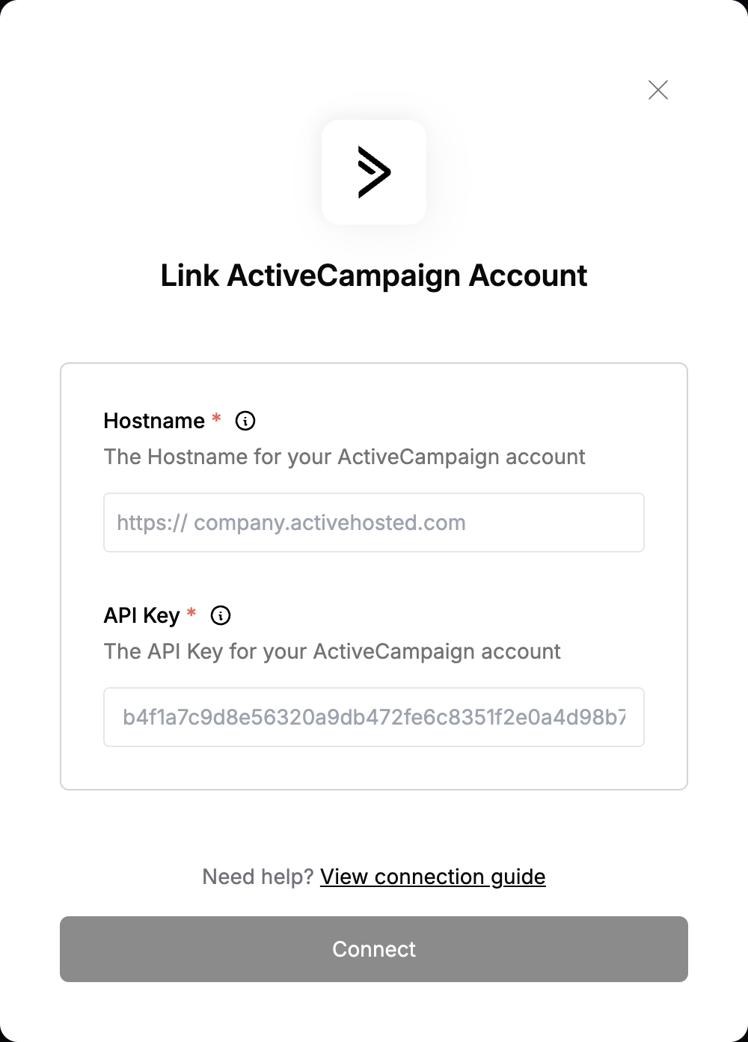Close the Link ActiveCampaign Account dialog

coord(658,90)
